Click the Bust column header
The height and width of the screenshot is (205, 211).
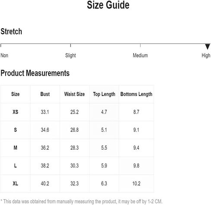[x=45, y=94]
